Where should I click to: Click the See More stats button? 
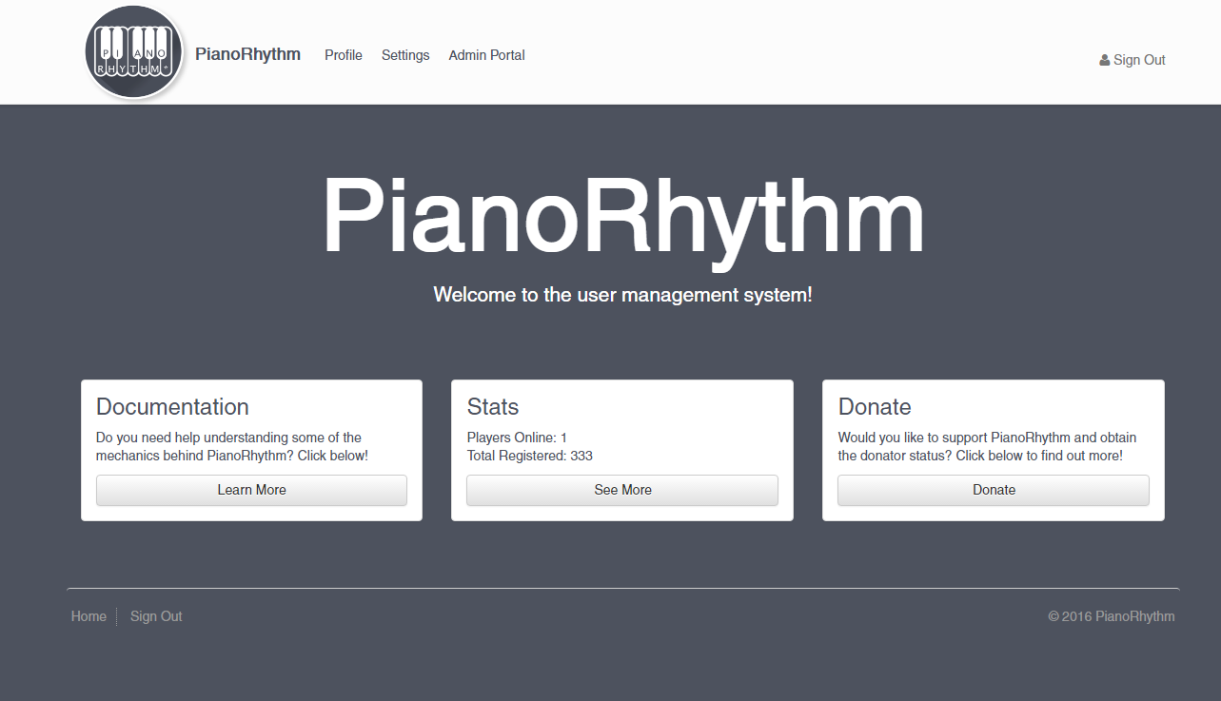point(622,490)
